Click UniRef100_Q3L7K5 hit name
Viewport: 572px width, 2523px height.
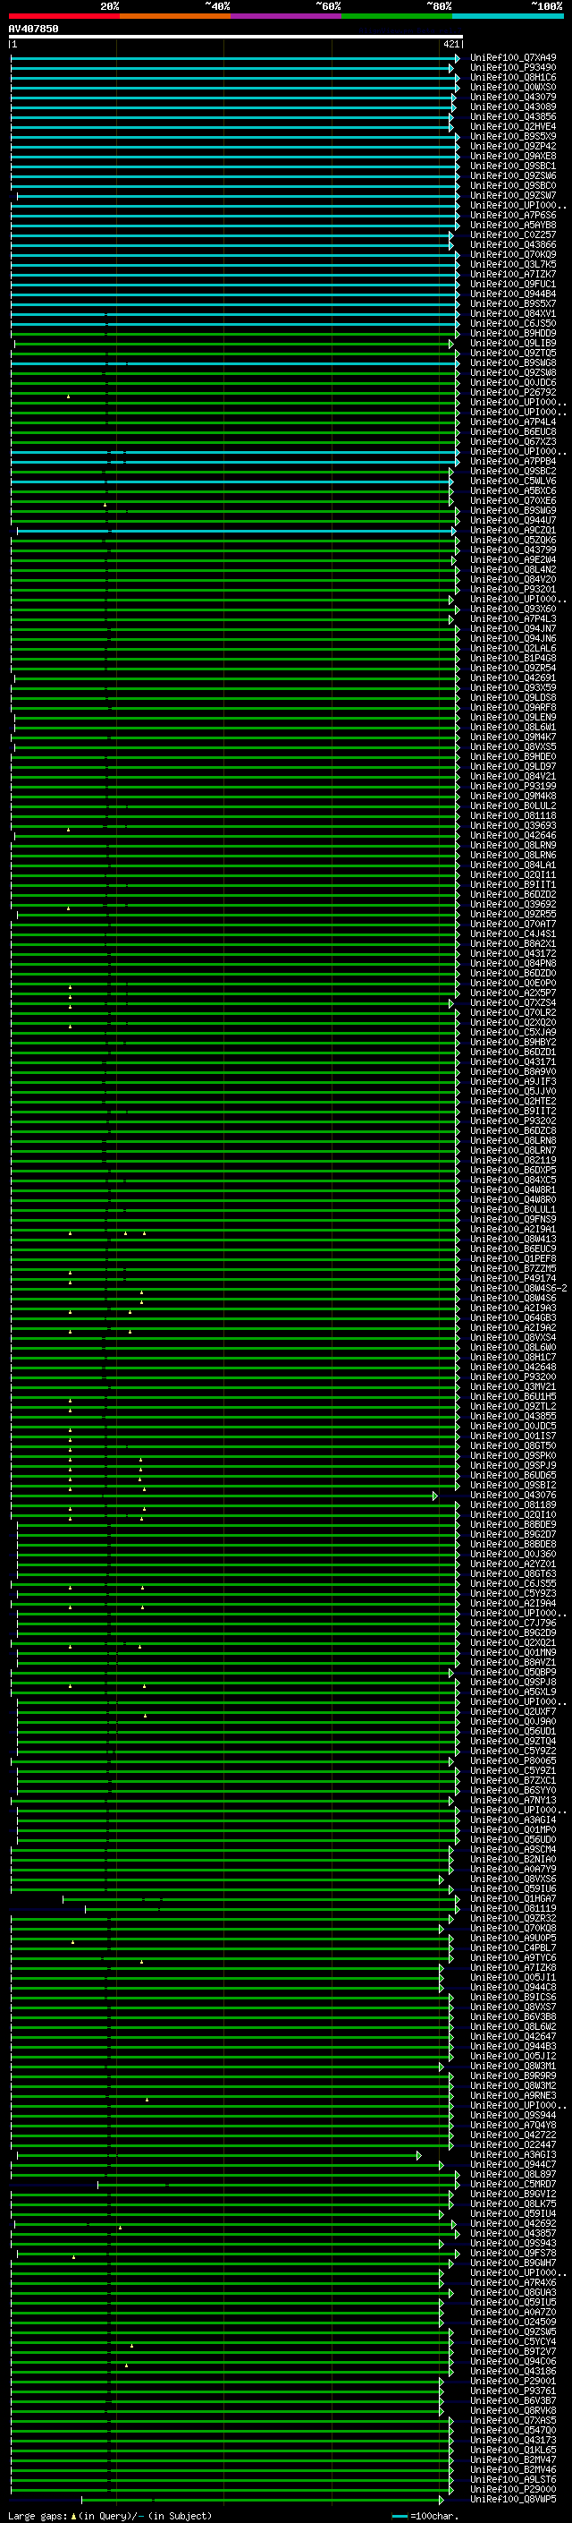pos(513,264)
